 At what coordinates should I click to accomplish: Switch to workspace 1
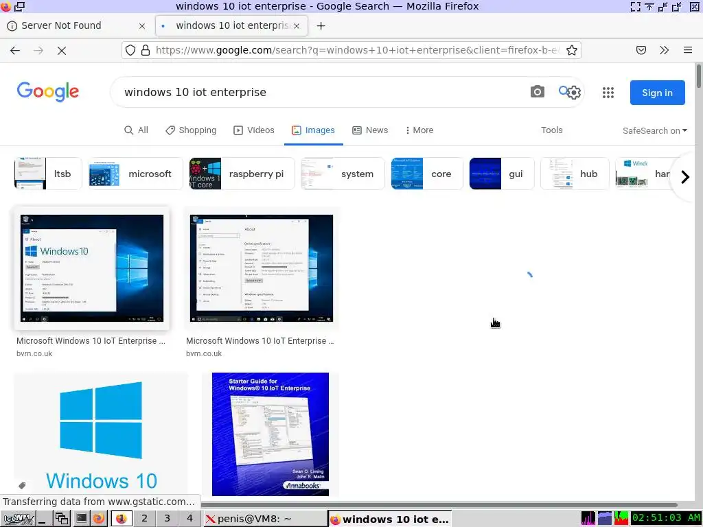(x=122, y=519)
